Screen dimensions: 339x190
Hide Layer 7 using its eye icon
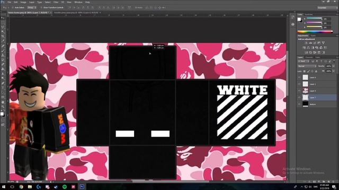299,97
